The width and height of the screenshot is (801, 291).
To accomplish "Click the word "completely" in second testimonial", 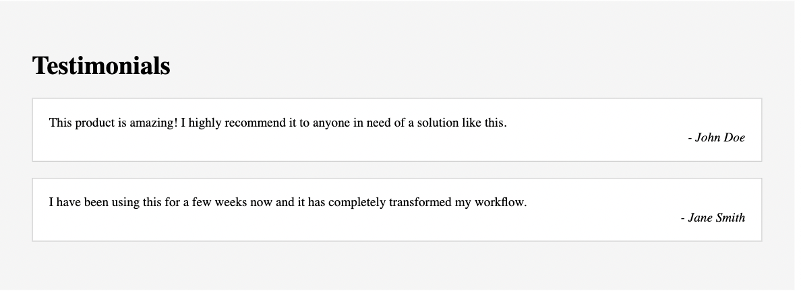I will tap(357, 203).
